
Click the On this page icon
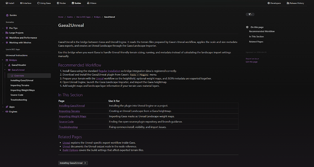tap(247, 27)
